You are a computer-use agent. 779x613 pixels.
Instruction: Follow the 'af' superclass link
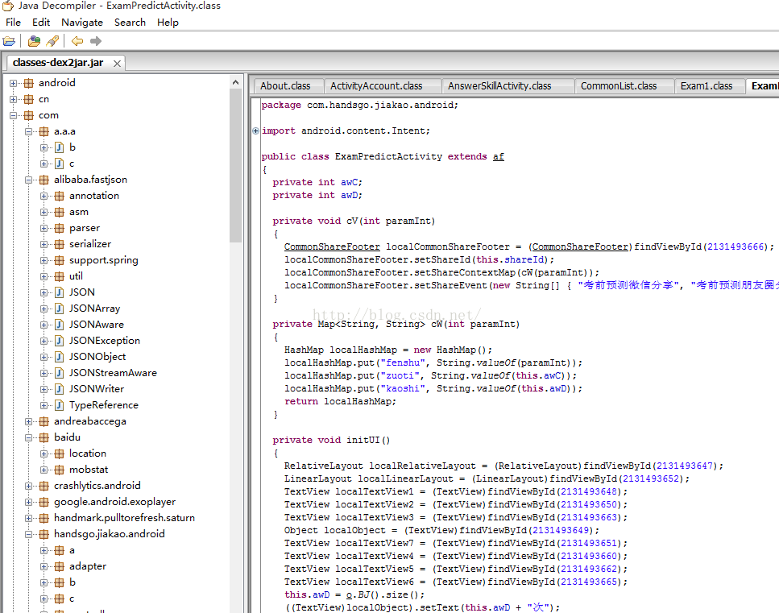(x=499, y=156)
